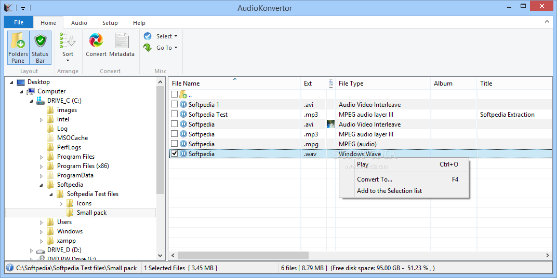Click the Computer icon in folder tree
This screenshot has height=278, width=557.
click(31, 91)
